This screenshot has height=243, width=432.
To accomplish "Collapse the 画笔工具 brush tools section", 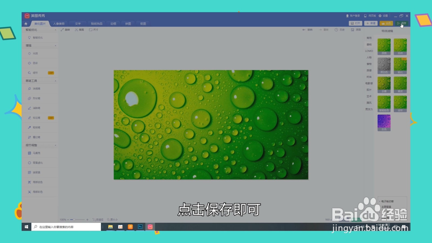I will click(55, 80).
